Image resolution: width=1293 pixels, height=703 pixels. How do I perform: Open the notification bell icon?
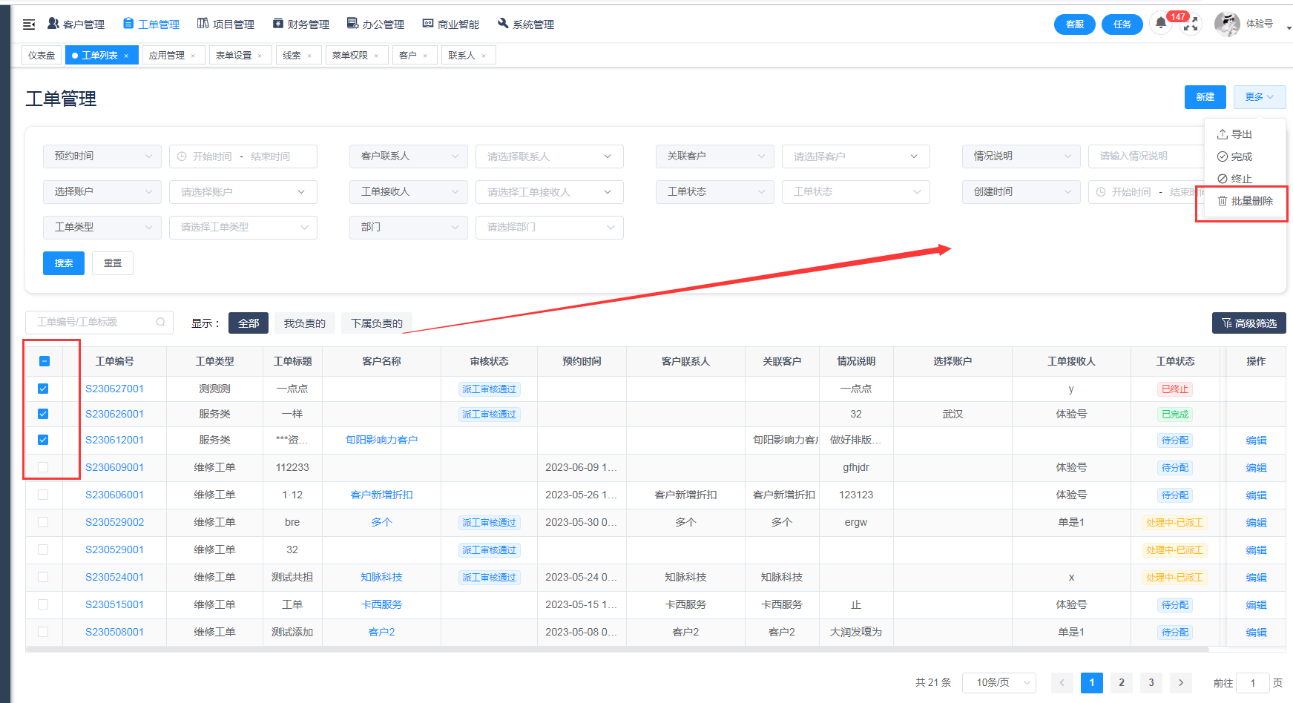tap(1161, 23)
